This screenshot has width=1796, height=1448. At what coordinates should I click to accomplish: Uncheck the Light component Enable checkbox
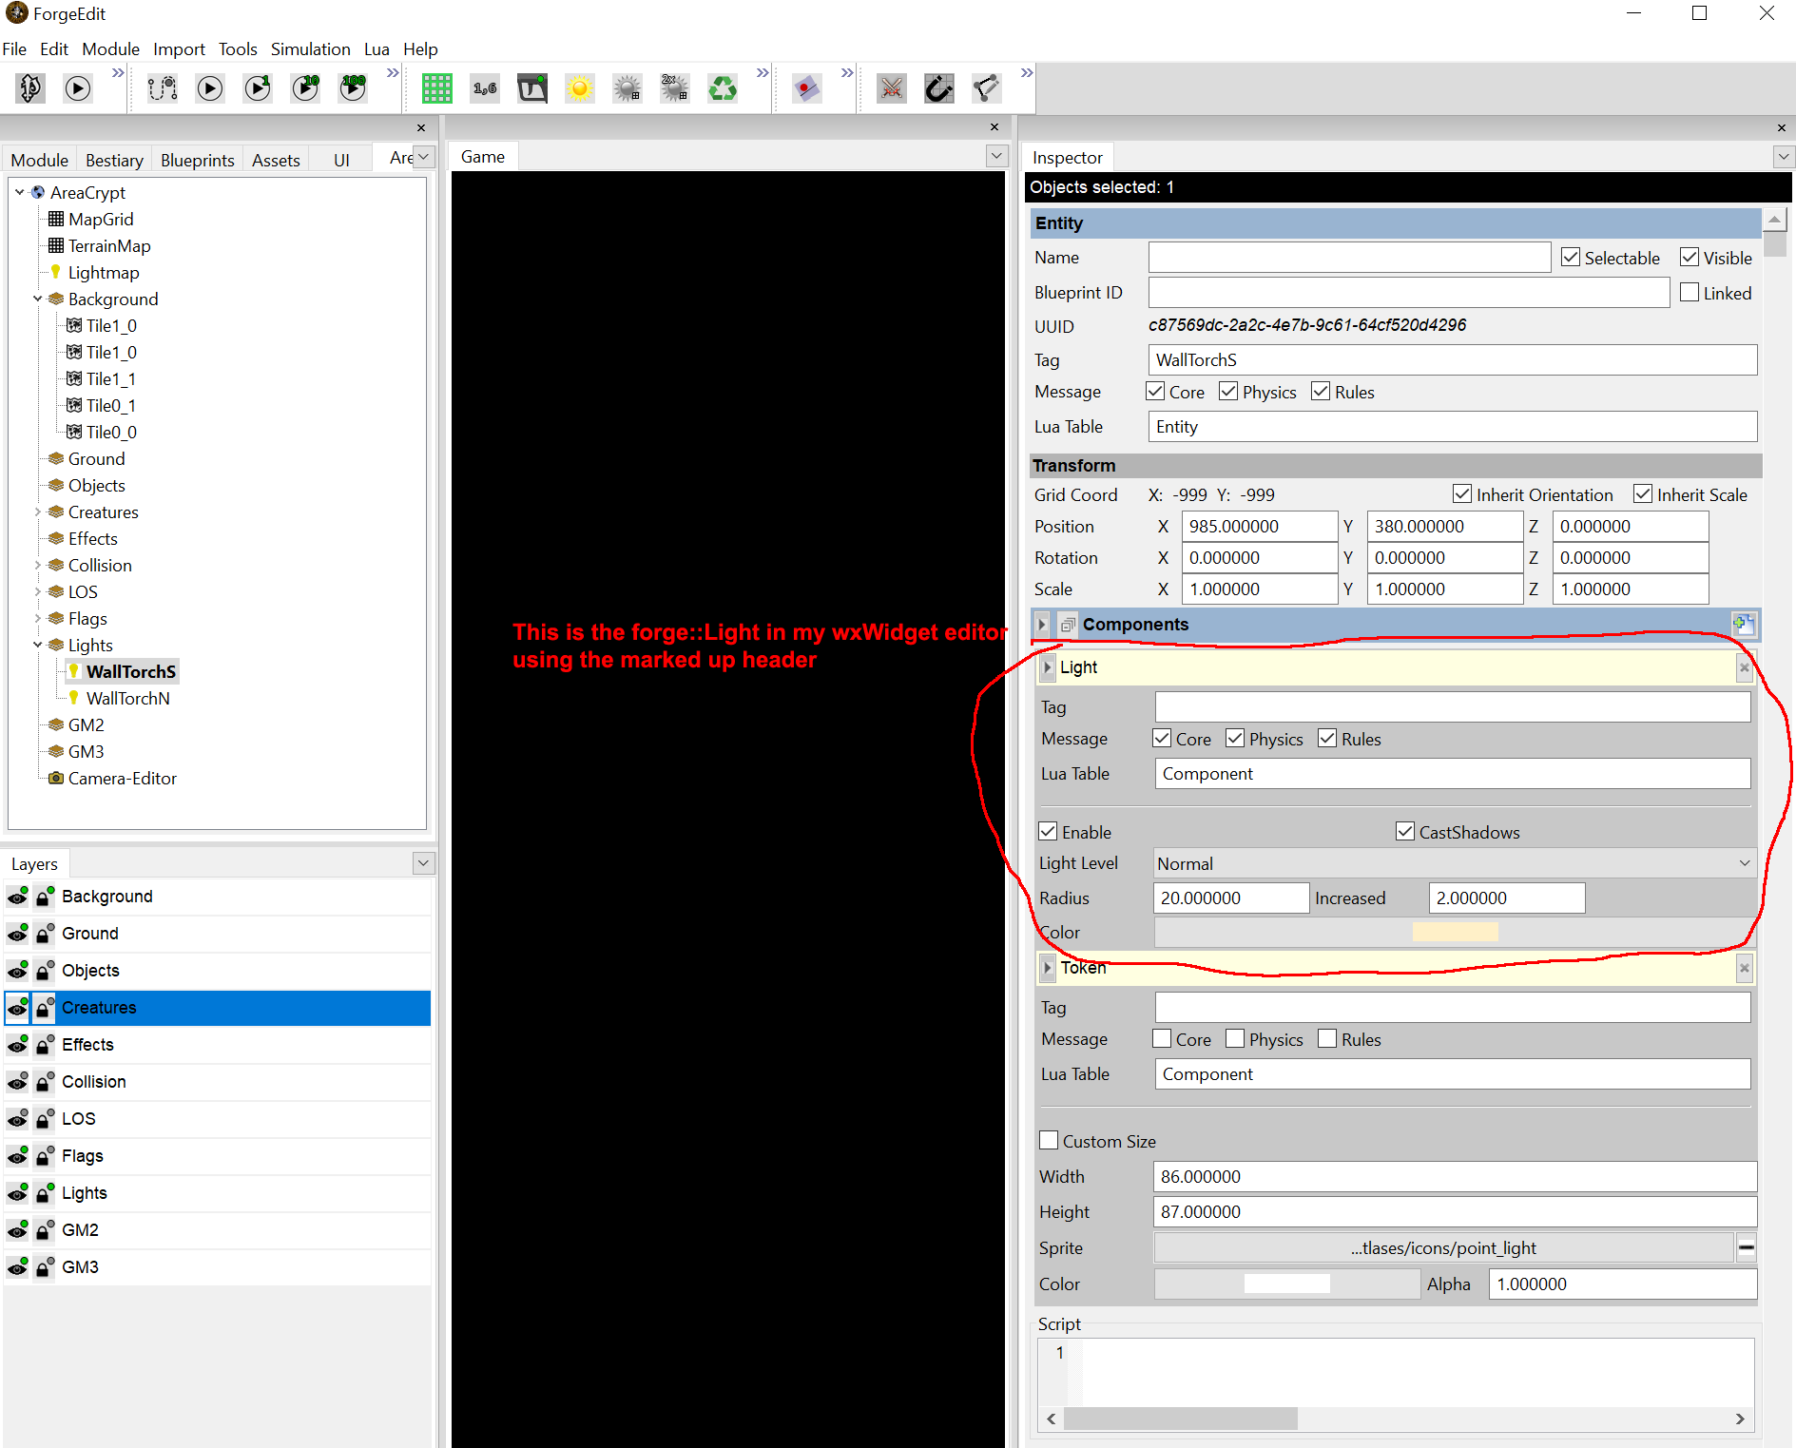pos(1048,832)
